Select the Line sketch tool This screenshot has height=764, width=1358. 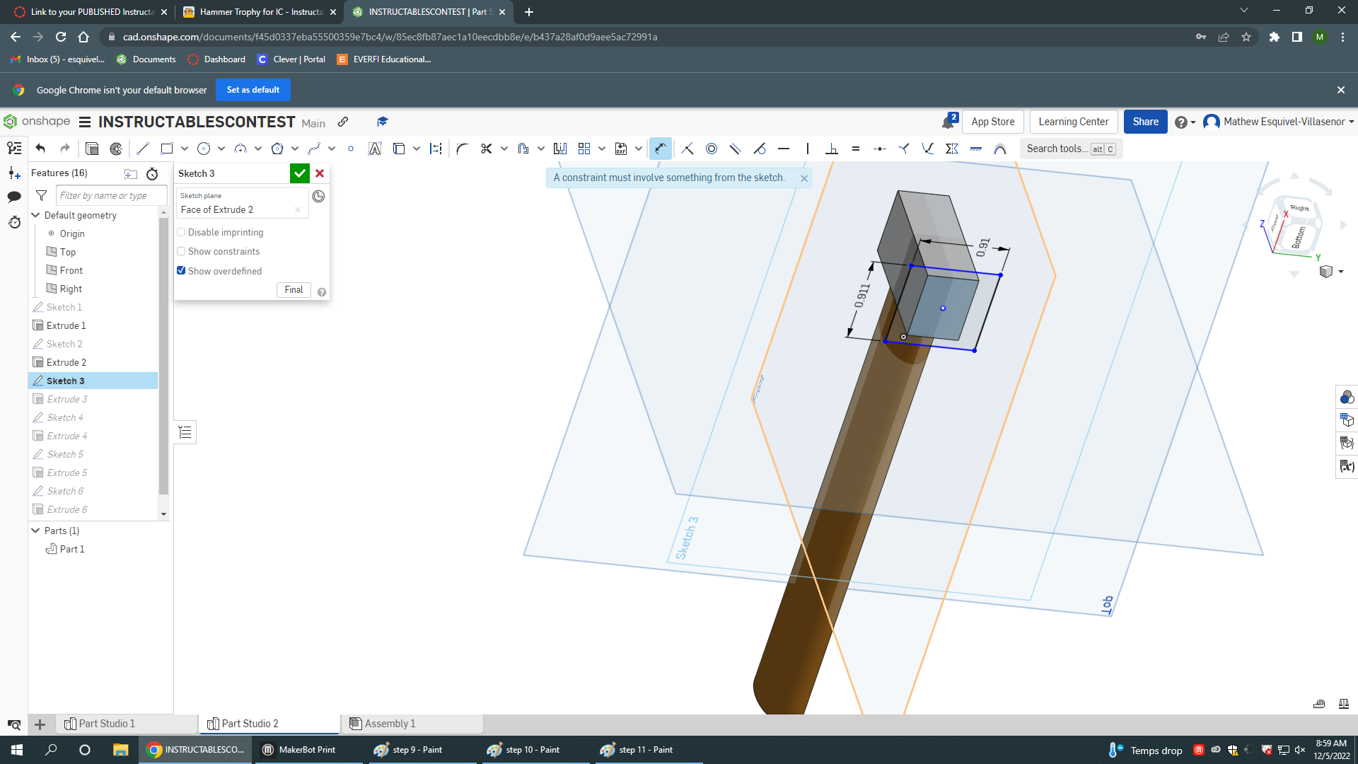tap(143, 149)
